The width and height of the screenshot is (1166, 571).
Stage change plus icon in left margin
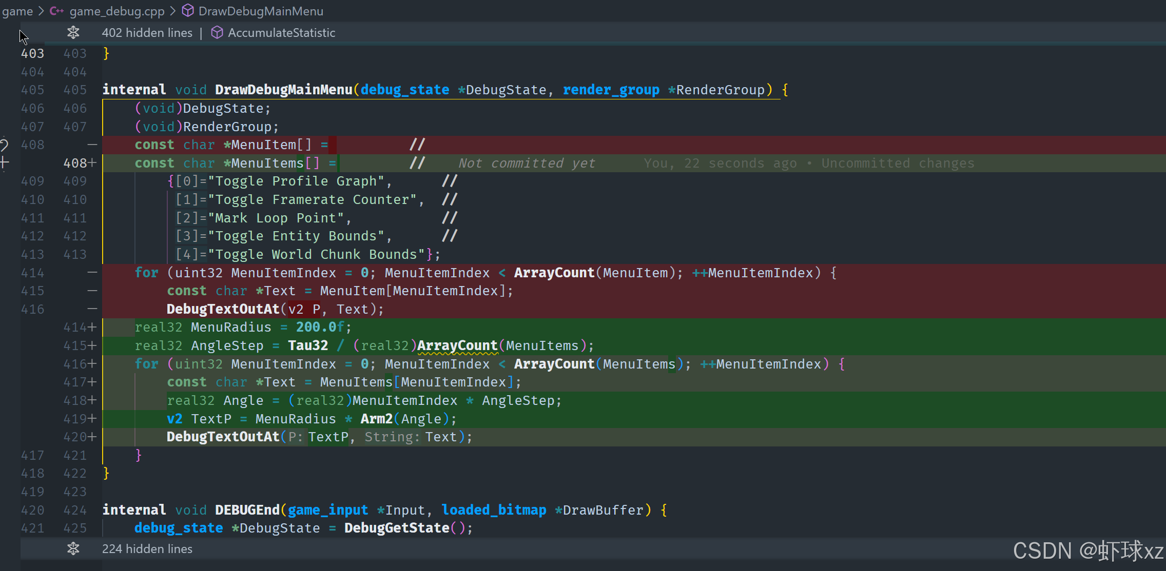click(x=5, y=163)
